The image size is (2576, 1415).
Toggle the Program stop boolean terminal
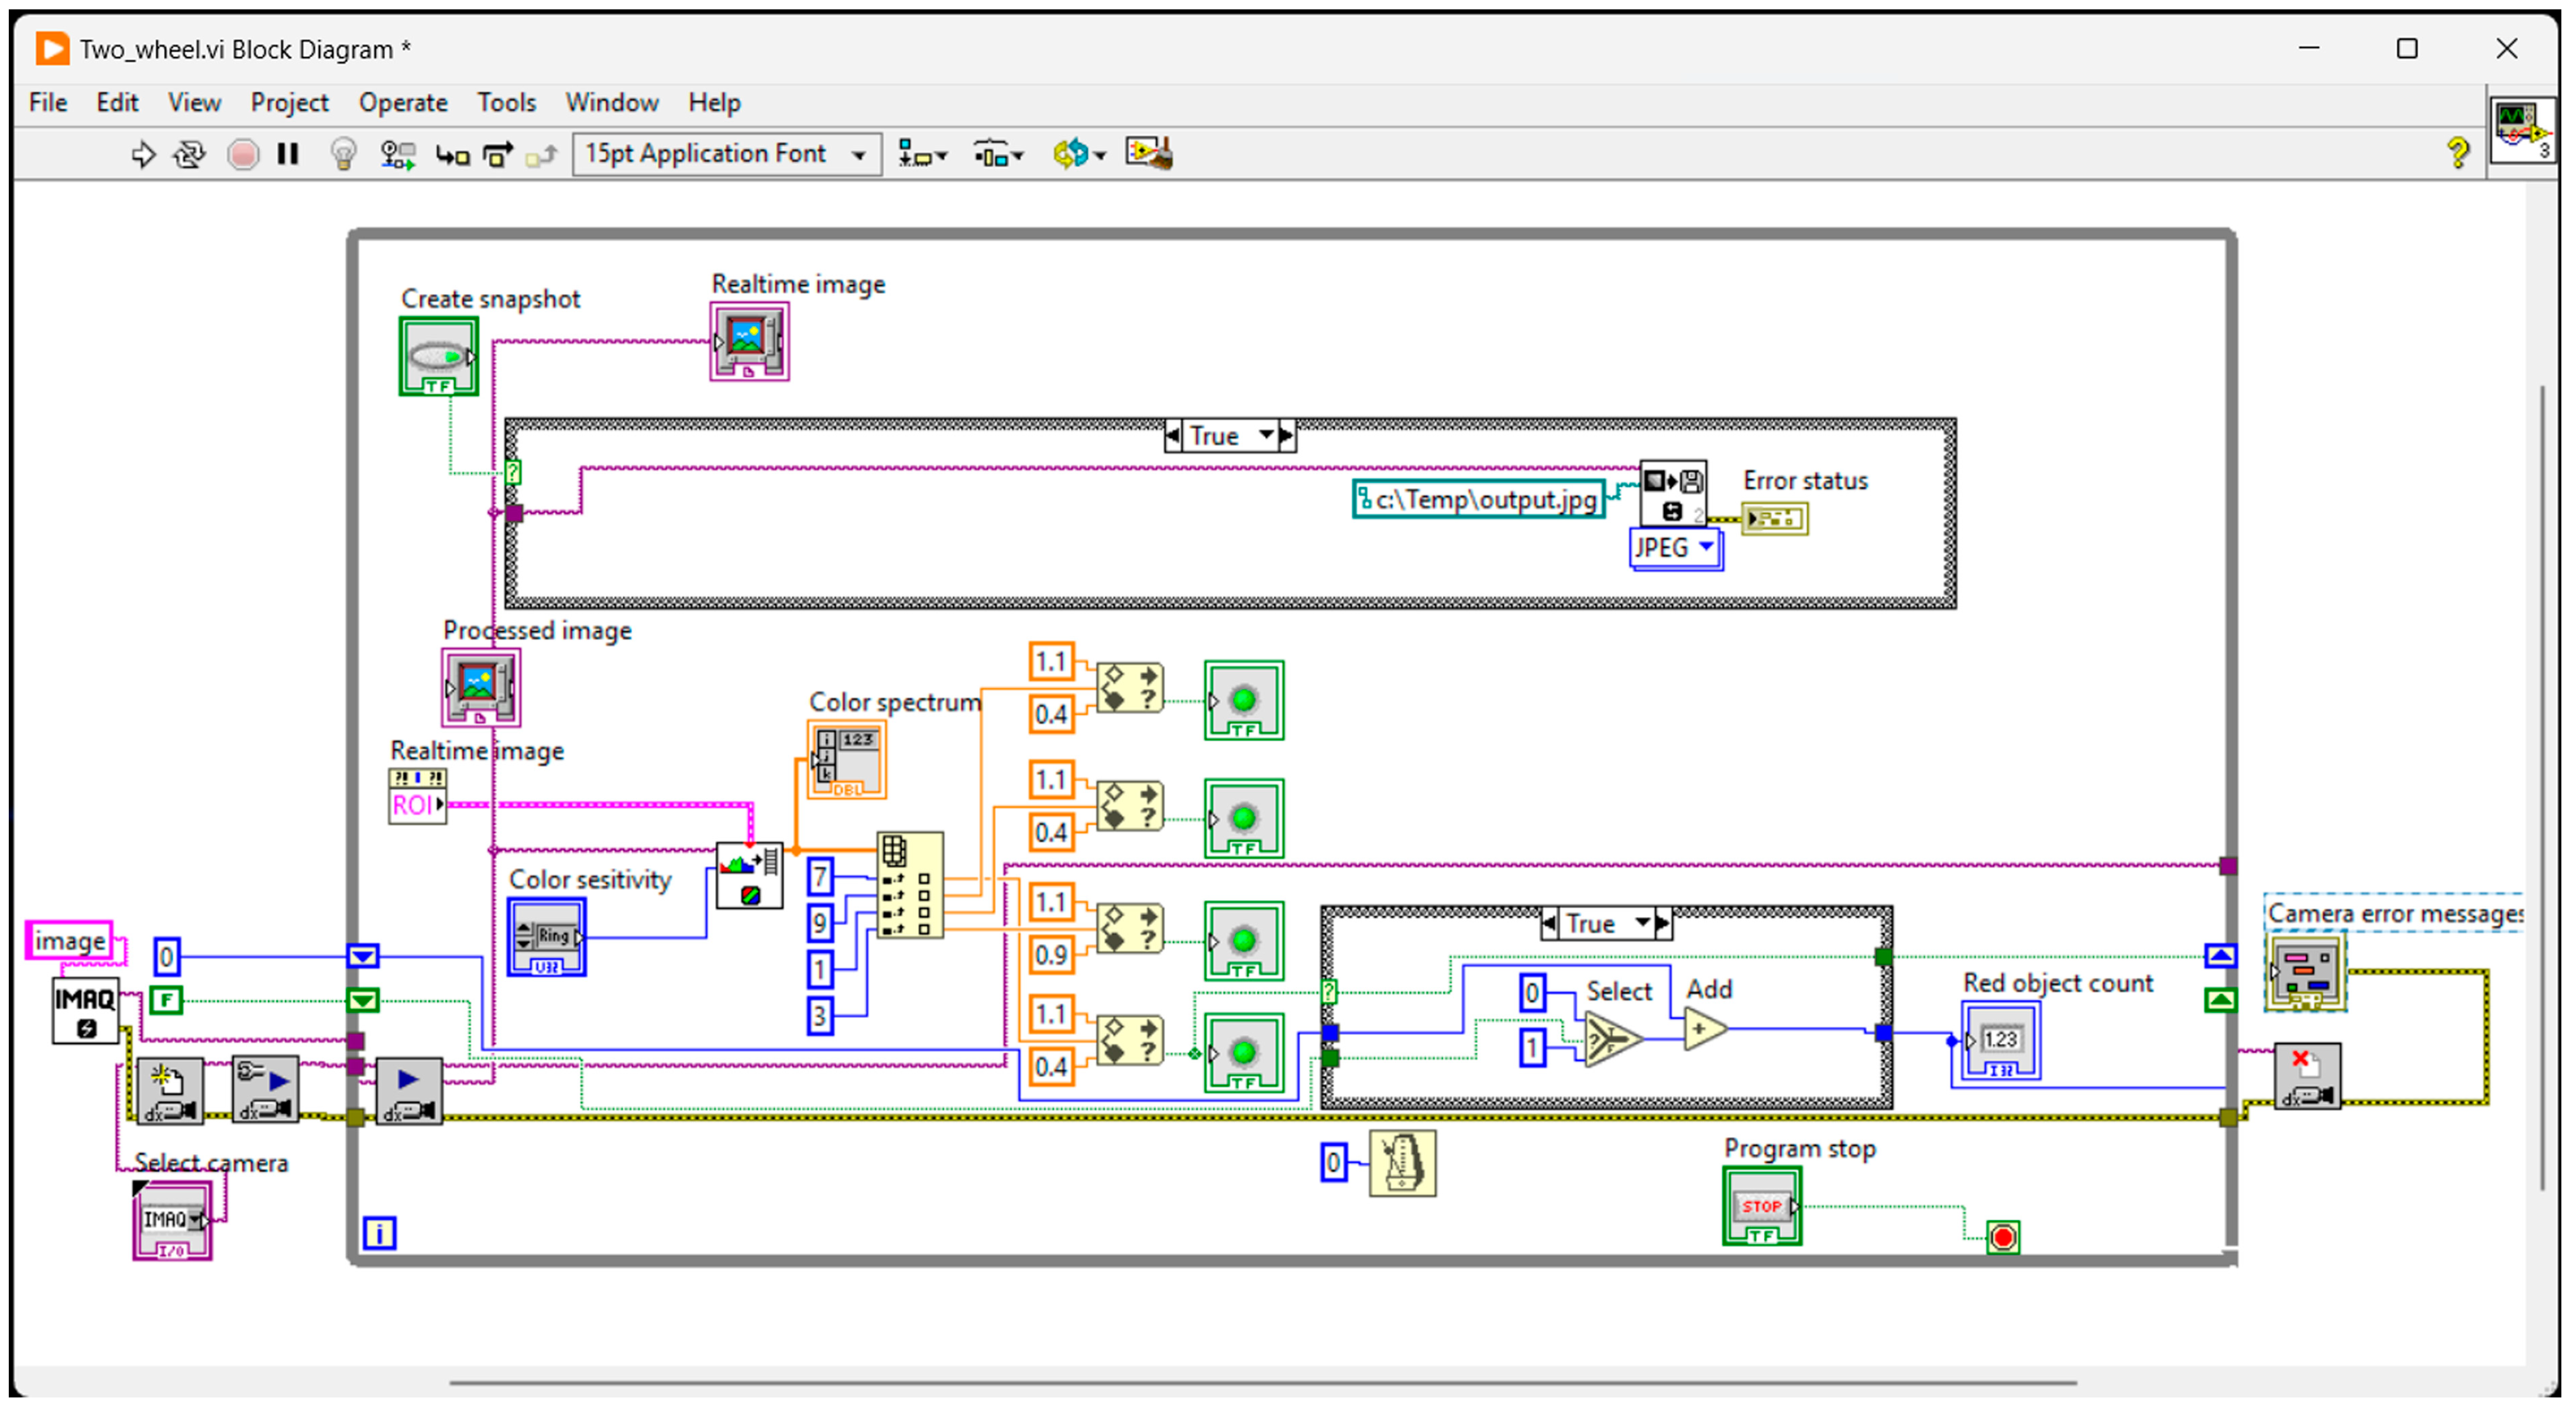tap(1761, 1207)
